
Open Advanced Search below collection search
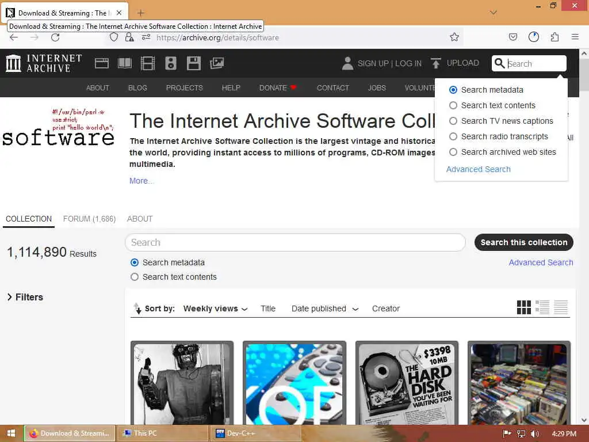click(541, 262)
